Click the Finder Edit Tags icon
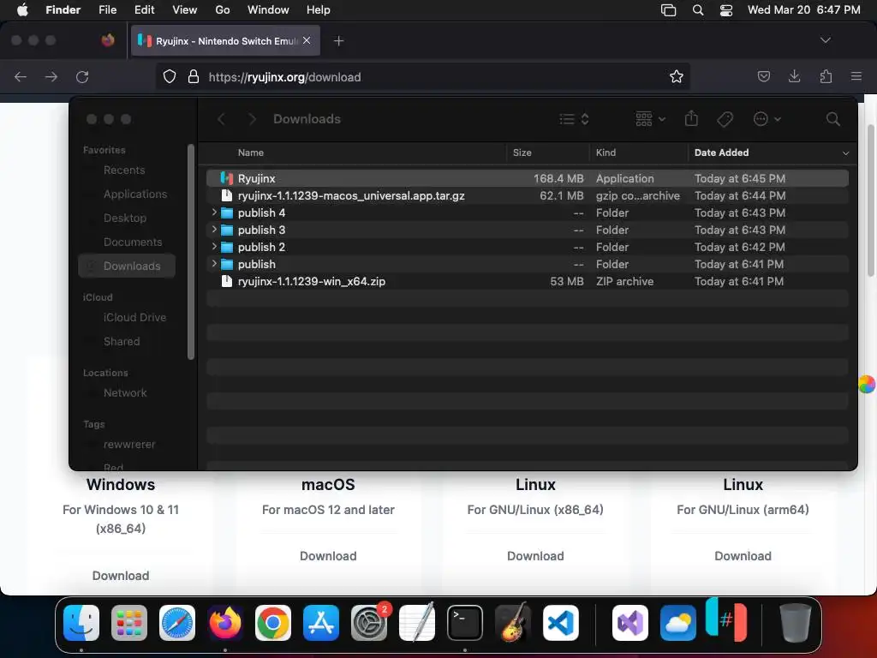The width and height of the screenshot is (877, 658). 725,119
